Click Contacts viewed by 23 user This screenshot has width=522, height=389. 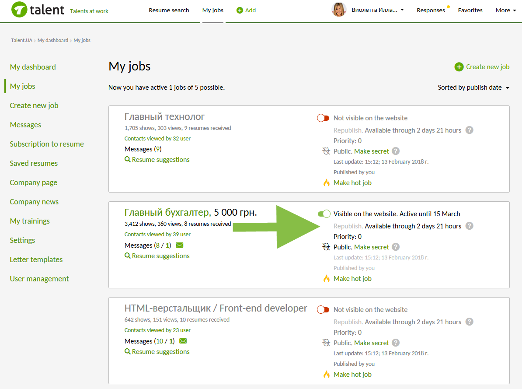pyautogui.click(x=157, y=330)
